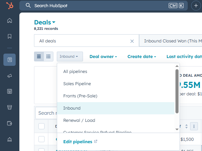The height and width of the screenshot is (151, 202).
Task: Open the Bookmarks icon in sidebar
Action: point(10,36)
